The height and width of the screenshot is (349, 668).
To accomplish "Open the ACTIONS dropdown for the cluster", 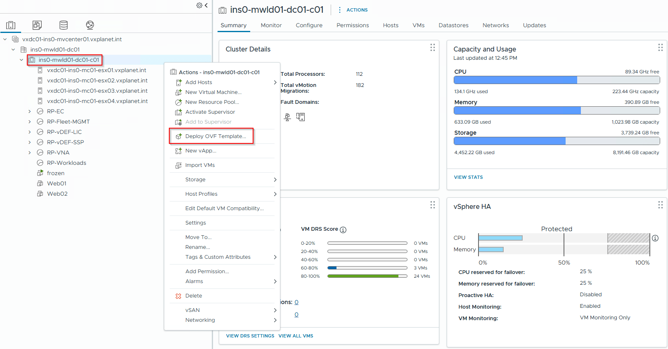I will 357,10.
